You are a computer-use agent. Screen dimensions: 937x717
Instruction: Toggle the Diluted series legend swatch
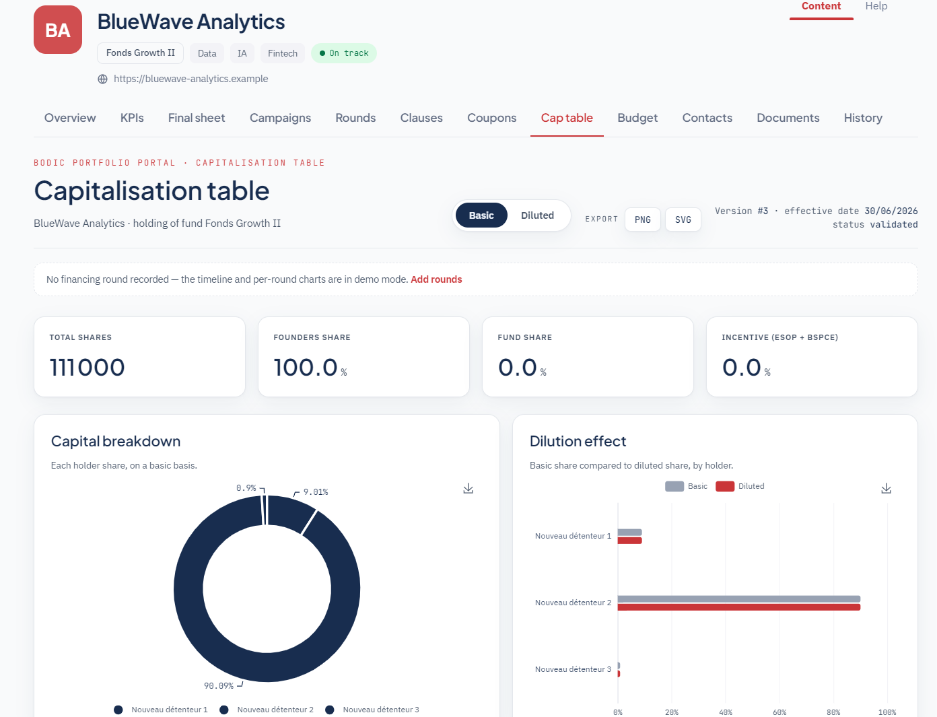click(725, 486)
